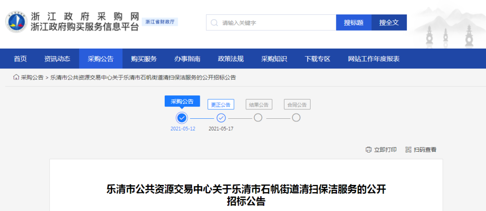The width and height of the screenshot is (486, 211).
Task: Open the 办事指南 menu item
Action: point(188,58)
